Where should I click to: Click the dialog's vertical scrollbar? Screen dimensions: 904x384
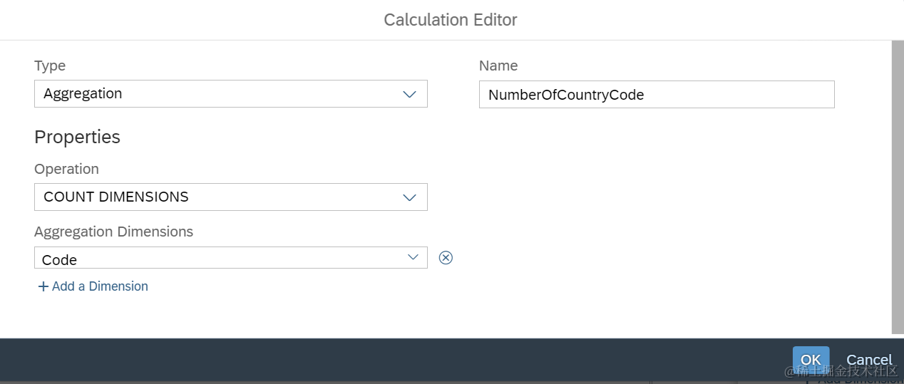[897, 185]
